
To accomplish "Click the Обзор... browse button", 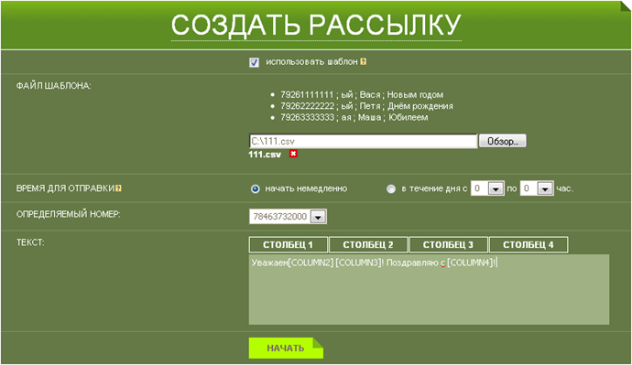I will (502, 141).
